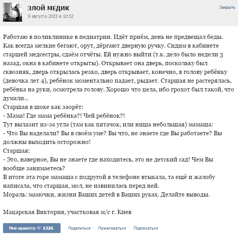Screen dimensions: 238x238
Task: Subscribe using the Подписаться link
Action: tap(146, 228)
